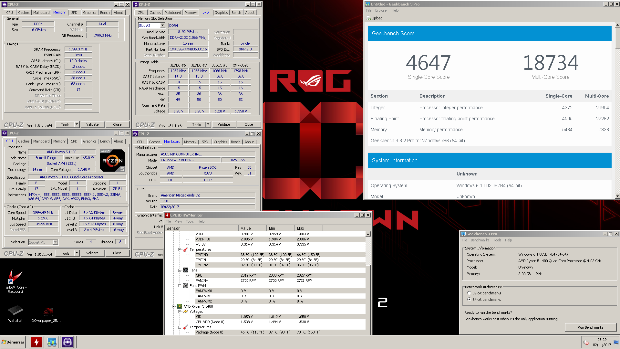The width and height of the screenshot is (620, 349).
Task: Click the Untitled - Geekbench window title icon
Action: [x=368, y=4]
